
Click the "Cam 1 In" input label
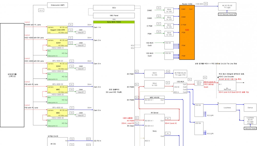point(97,27)
